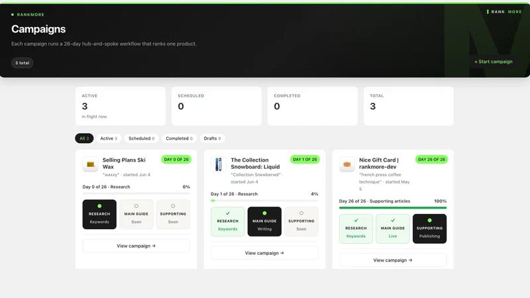The image size is (530, 298).
Task: Click the 3 total badge
Action: pos(23,63)
